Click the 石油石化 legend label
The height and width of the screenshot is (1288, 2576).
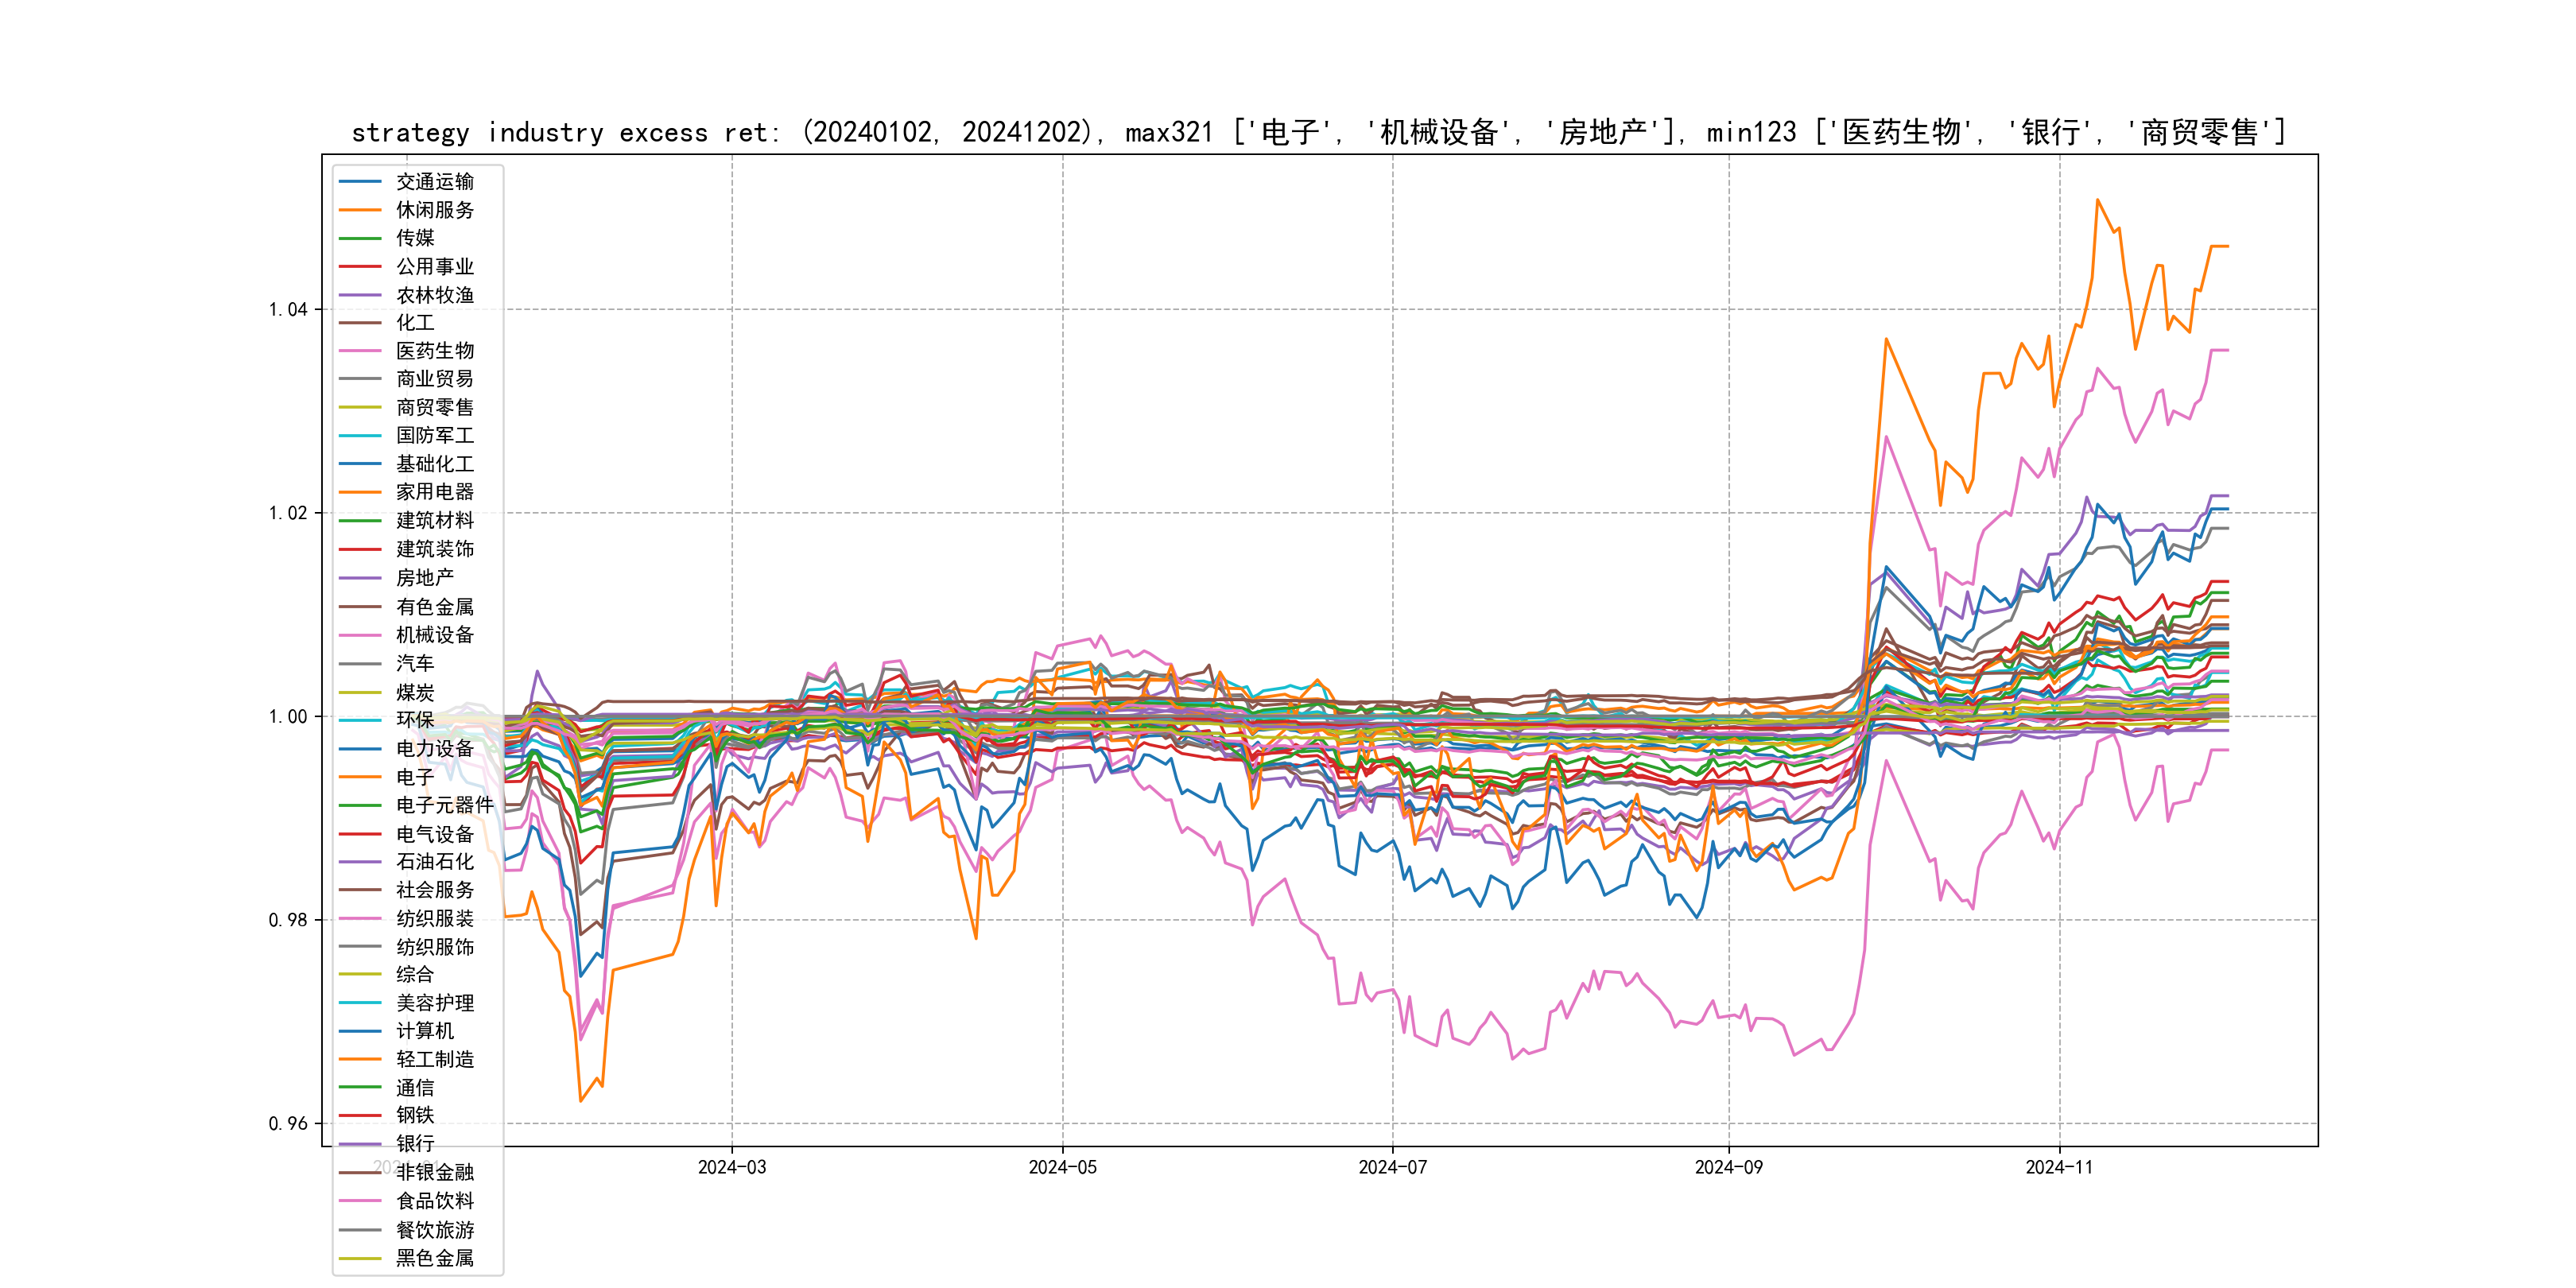[x=434, y=862]
